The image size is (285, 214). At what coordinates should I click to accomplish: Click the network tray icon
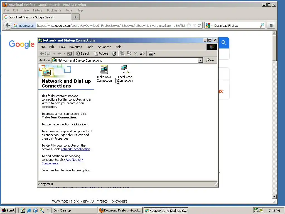click(x=256, y=210)
